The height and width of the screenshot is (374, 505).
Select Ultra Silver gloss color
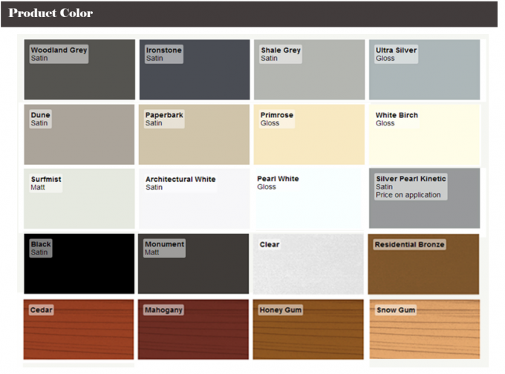(424, 70)
